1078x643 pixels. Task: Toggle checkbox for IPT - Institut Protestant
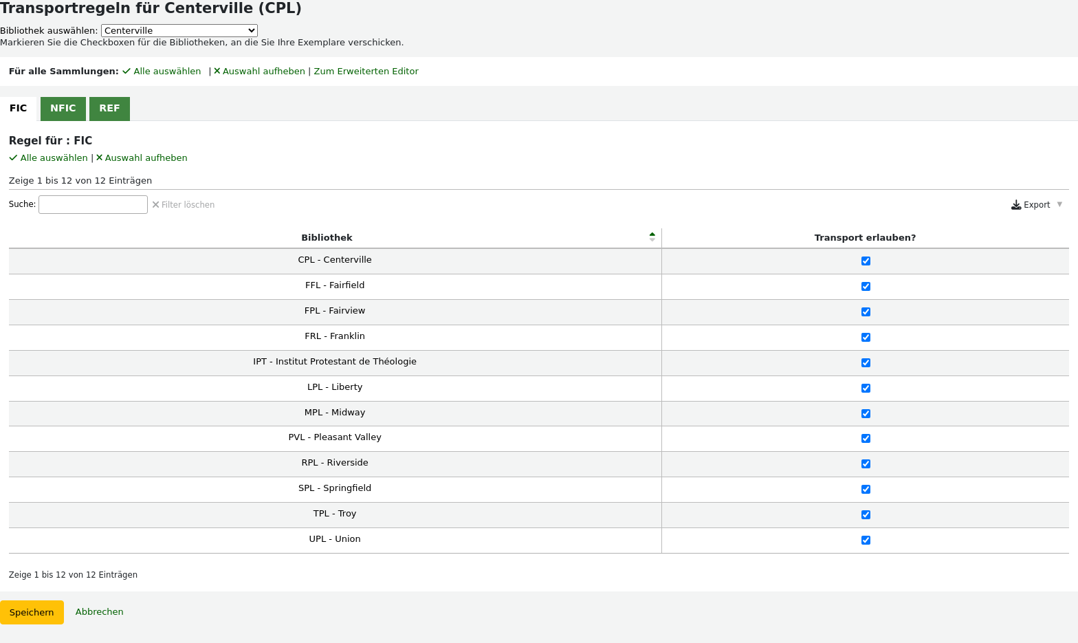[866, 363]
